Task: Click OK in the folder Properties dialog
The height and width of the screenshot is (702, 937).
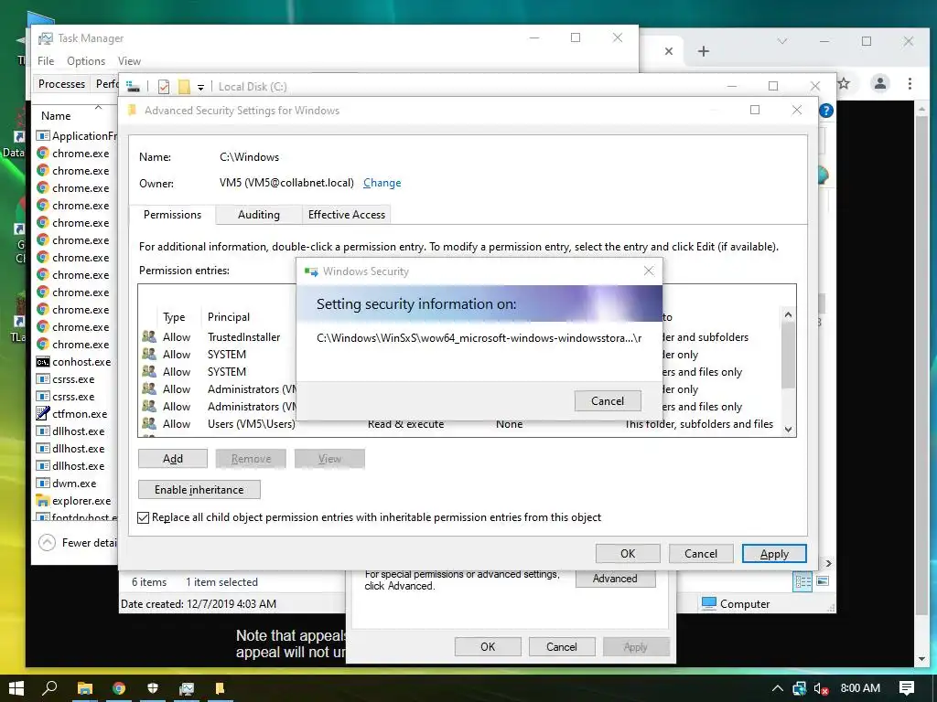Action: 488,646
